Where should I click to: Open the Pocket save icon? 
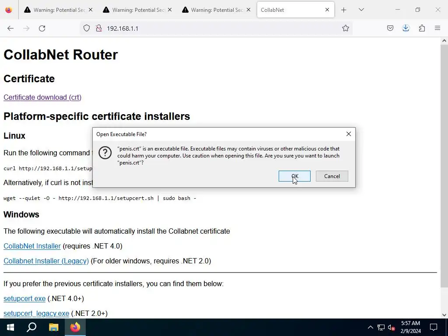pos(390,28)
